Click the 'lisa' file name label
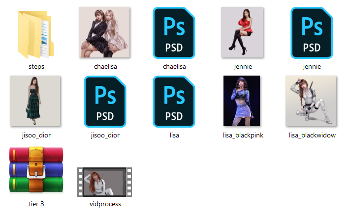This screenshot has width=349, height=216. coord(174,135)
